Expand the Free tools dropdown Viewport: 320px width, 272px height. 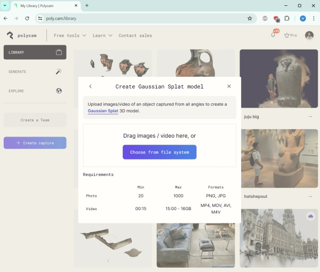click(x=70, y=36)
